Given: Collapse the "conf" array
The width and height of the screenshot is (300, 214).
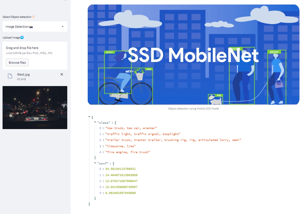Looking at the screenshot, I should (95, 163).
